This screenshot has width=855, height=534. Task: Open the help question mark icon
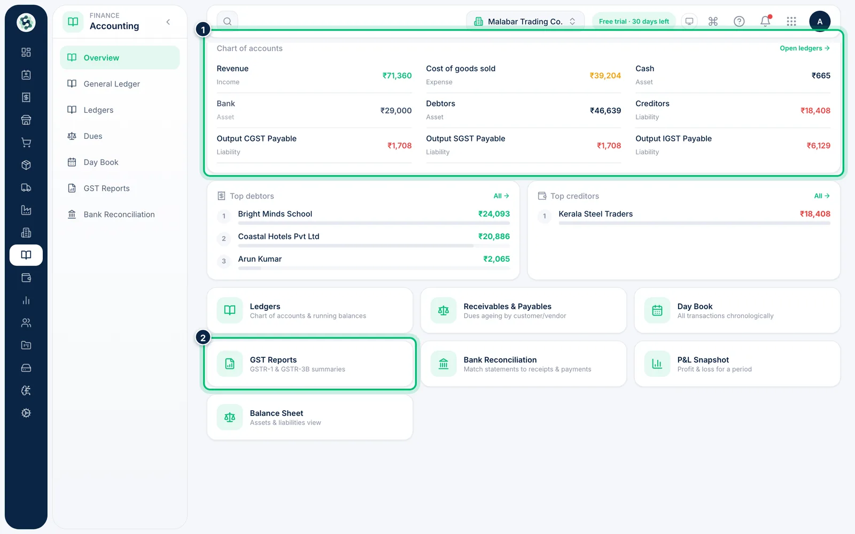tap(739, 21)
